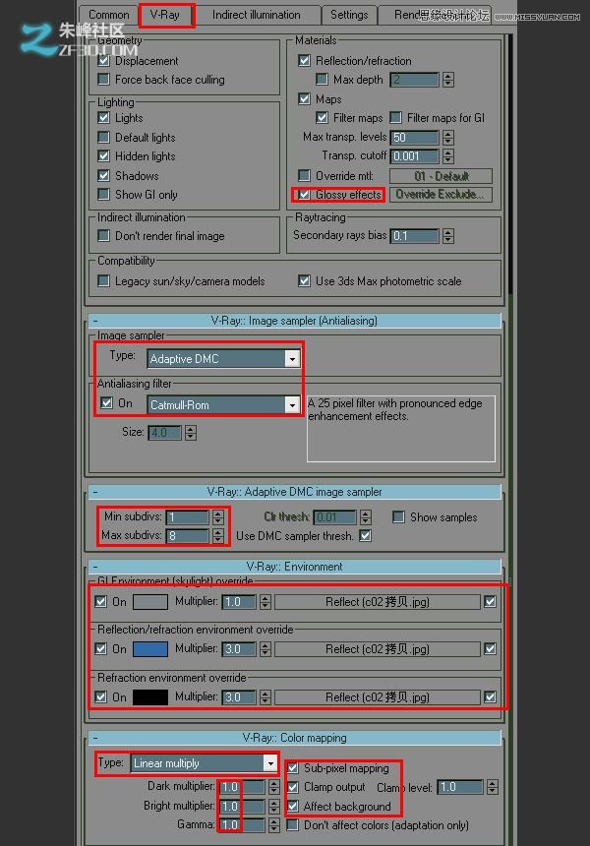Open the Settings tab

349,15
